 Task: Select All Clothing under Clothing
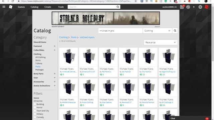coord(40,57)
